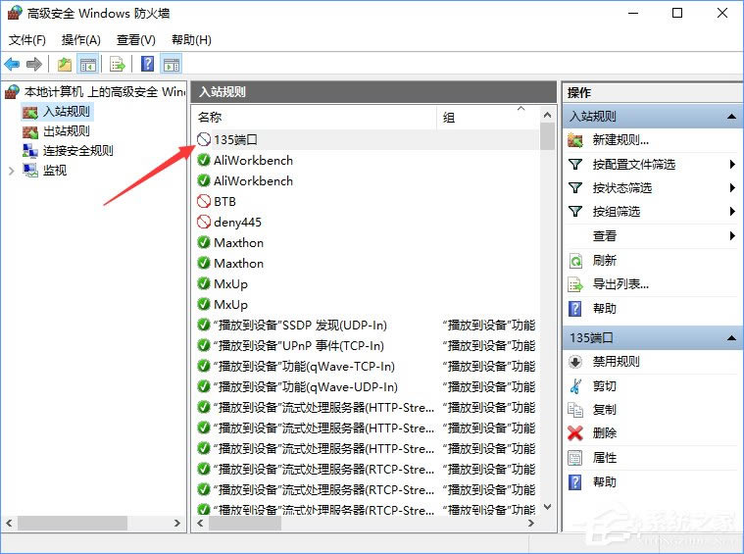Collapse the 入站规则 actions section header
The height and width of the screenshot is (554, 744).
click(x=731, y=117)
